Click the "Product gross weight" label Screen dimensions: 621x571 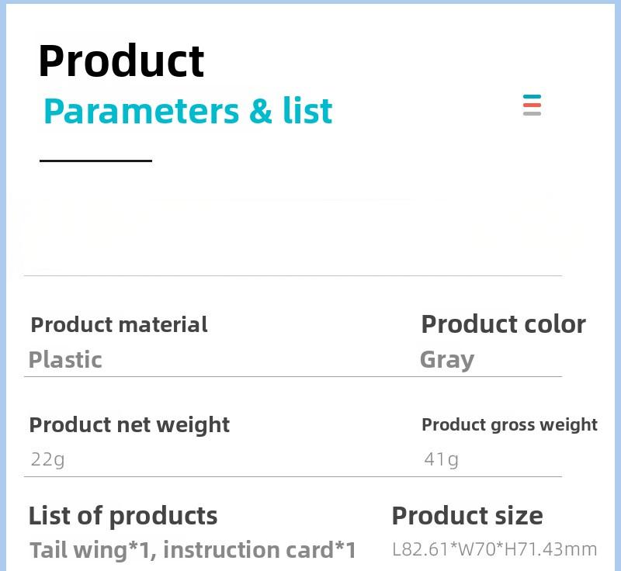(x=509, y=425)
